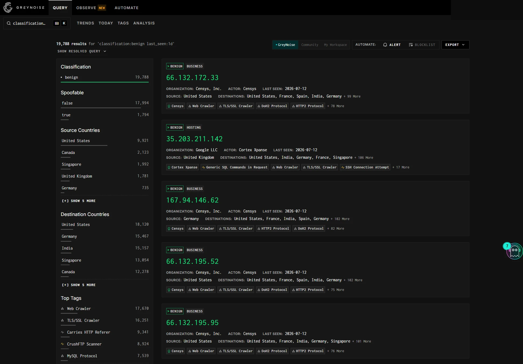523x364 pixels.
Task: Open IP 66.132.195.52 details
Action: point(192,261)
